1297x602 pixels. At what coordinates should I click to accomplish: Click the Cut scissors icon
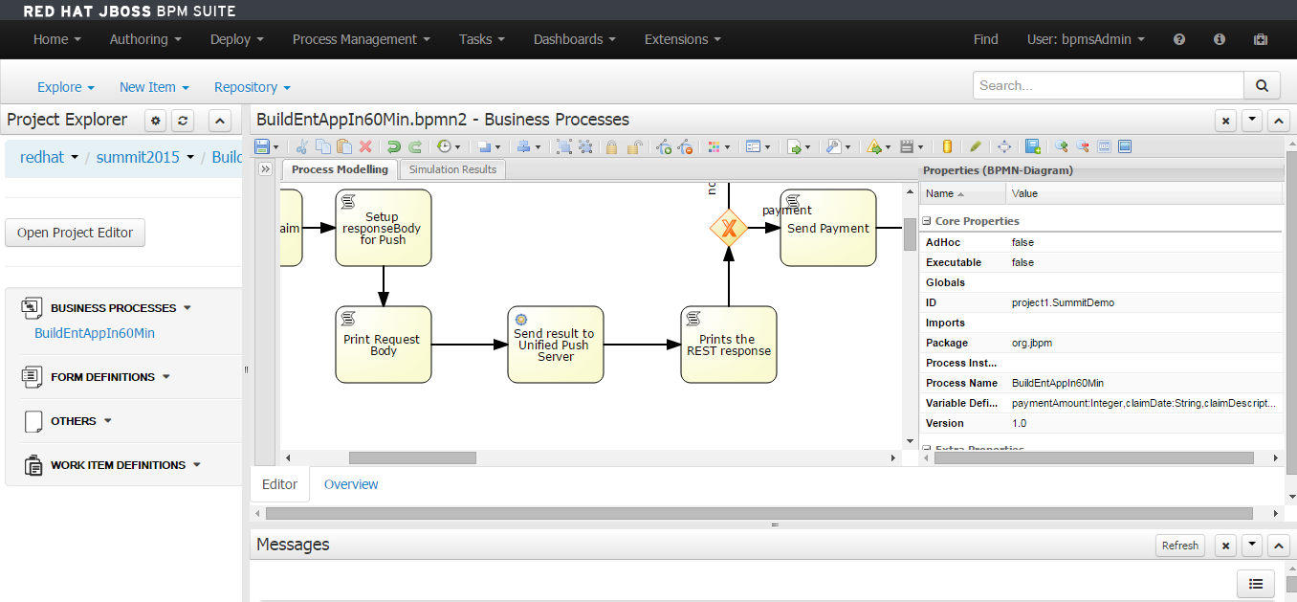(301, 146)
